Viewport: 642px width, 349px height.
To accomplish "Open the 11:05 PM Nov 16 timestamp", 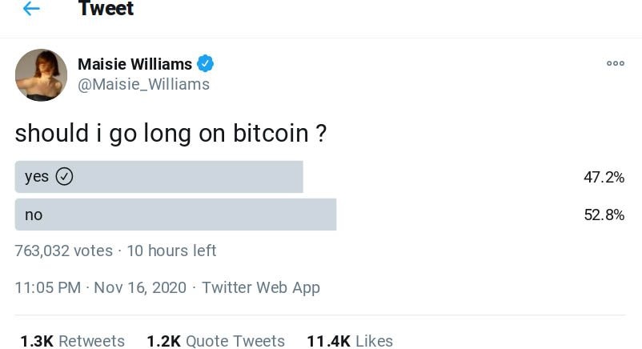I will pyautogui.click(x=100, y=287).
